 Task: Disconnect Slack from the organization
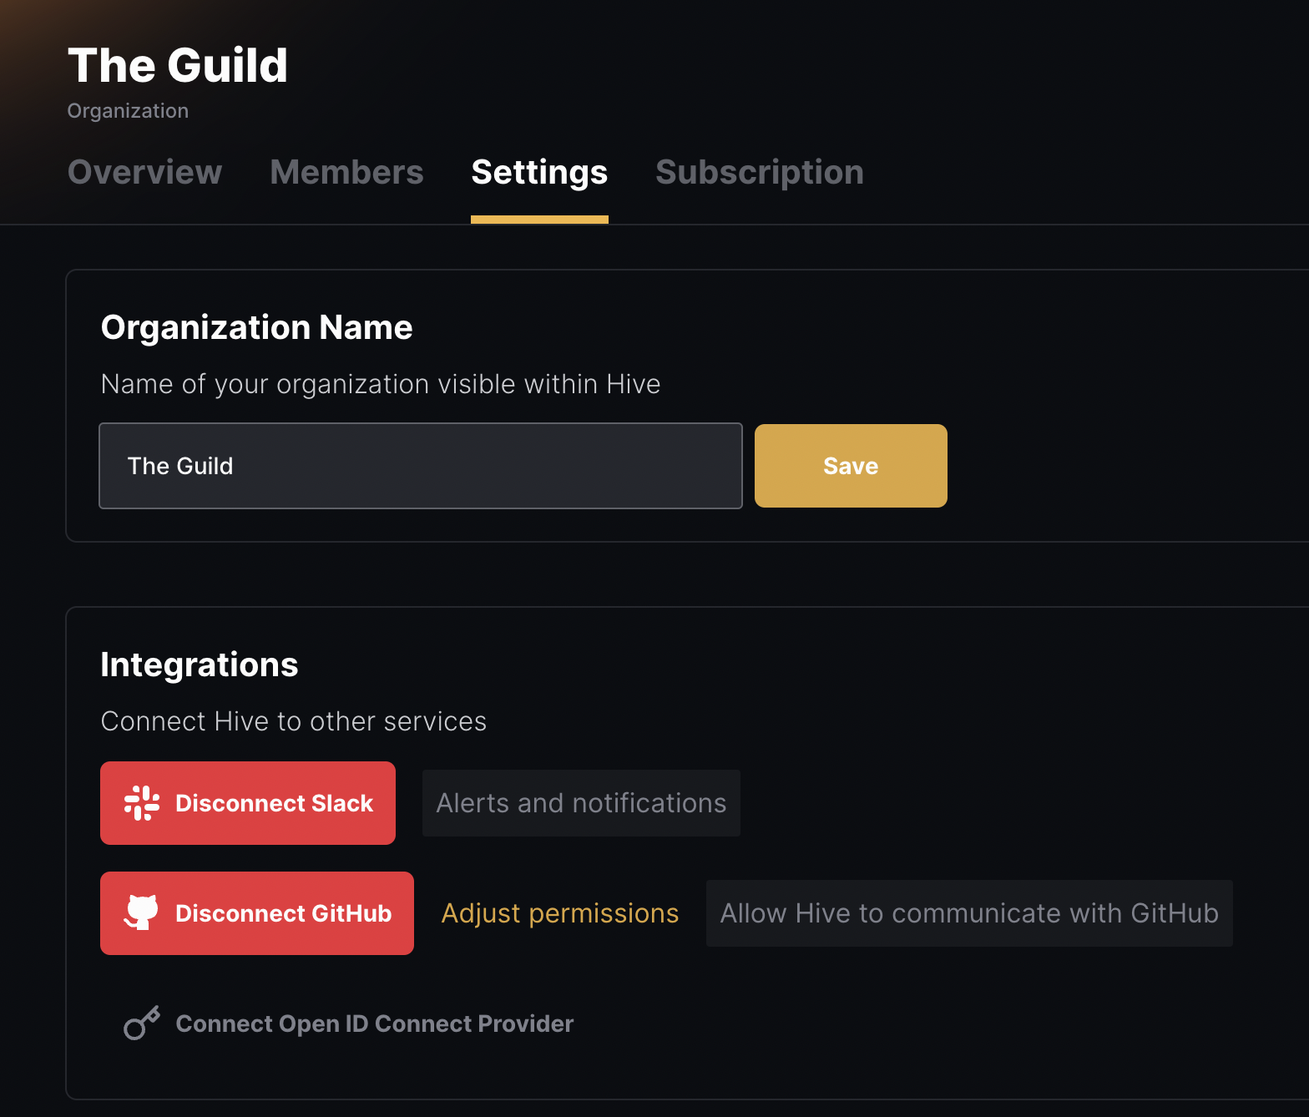click(x=247, y=802)
